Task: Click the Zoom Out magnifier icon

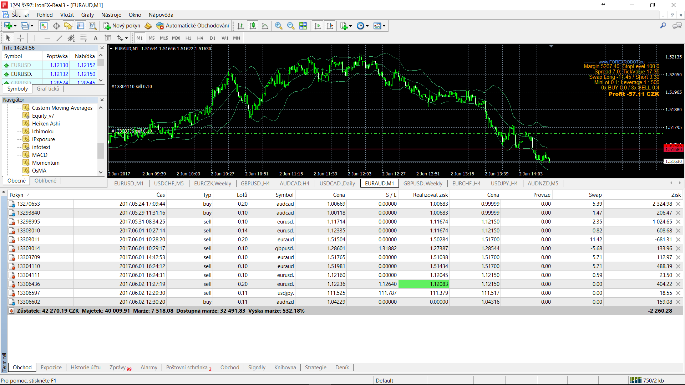Action: pos(291,26)
